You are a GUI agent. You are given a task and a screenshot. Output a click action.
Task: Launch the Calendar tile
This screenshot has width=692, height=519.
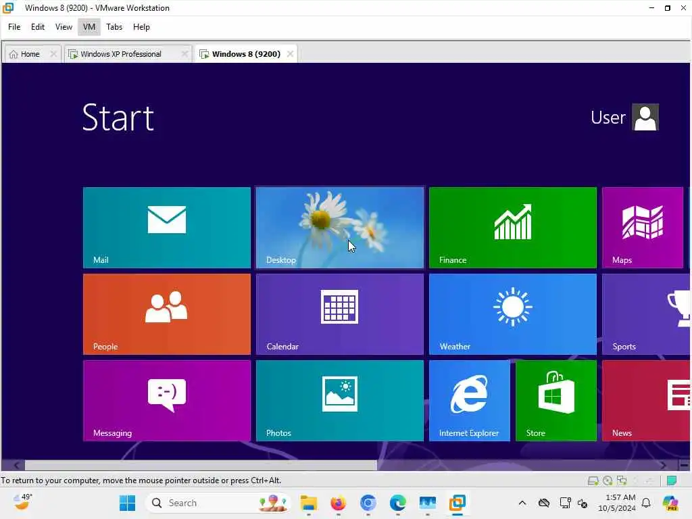tap(340, 314)
